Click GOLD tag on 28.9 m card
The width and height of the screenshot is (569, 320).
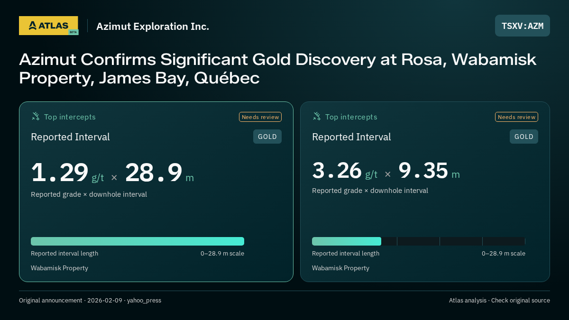(267, 137)
